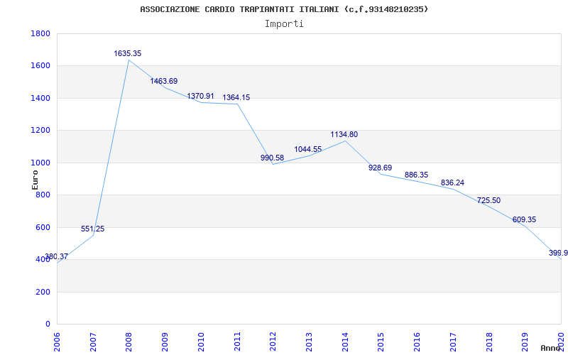Image resolution: width=568 pixels, height=355 pixels.
Task: Click the x-axis year 2018
Action: [x=488, y=342]
